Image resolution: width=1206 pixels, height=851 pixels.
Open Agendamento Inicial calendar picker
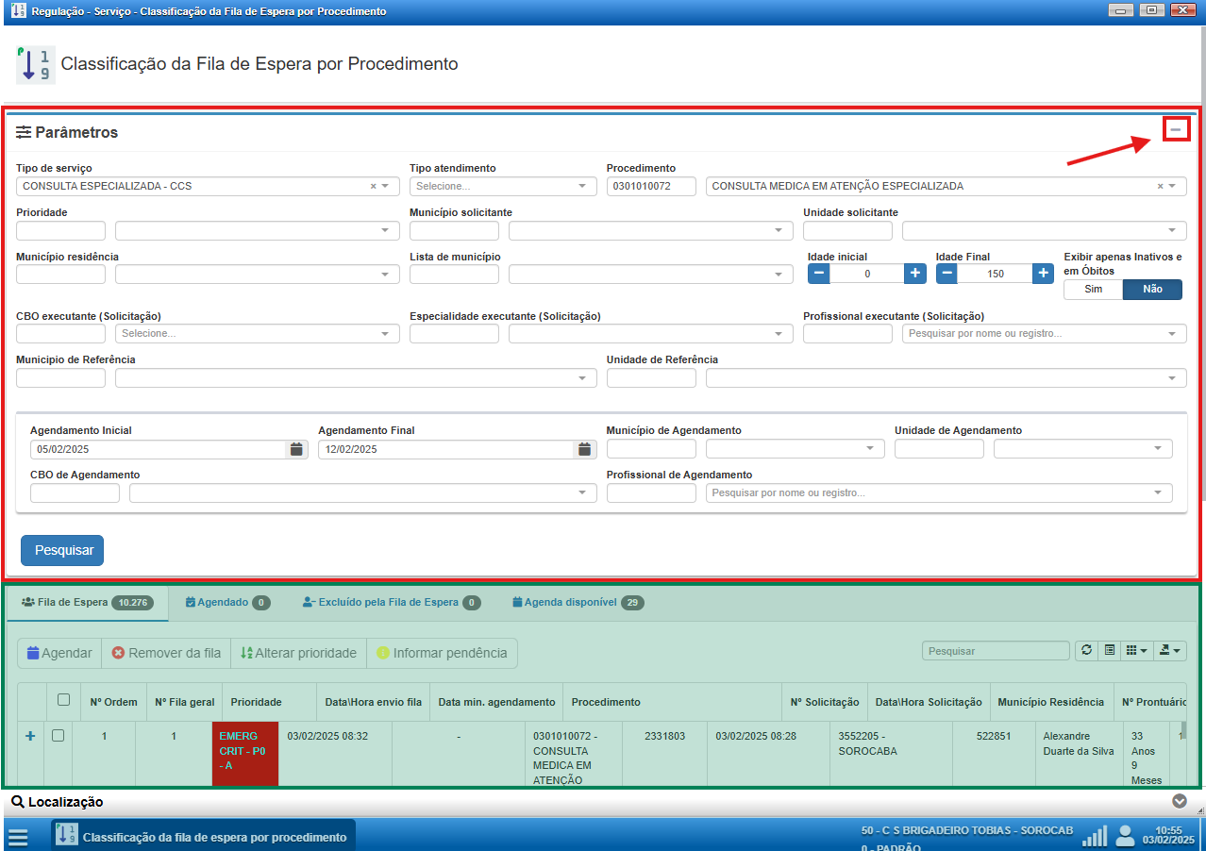pos(296,450)
